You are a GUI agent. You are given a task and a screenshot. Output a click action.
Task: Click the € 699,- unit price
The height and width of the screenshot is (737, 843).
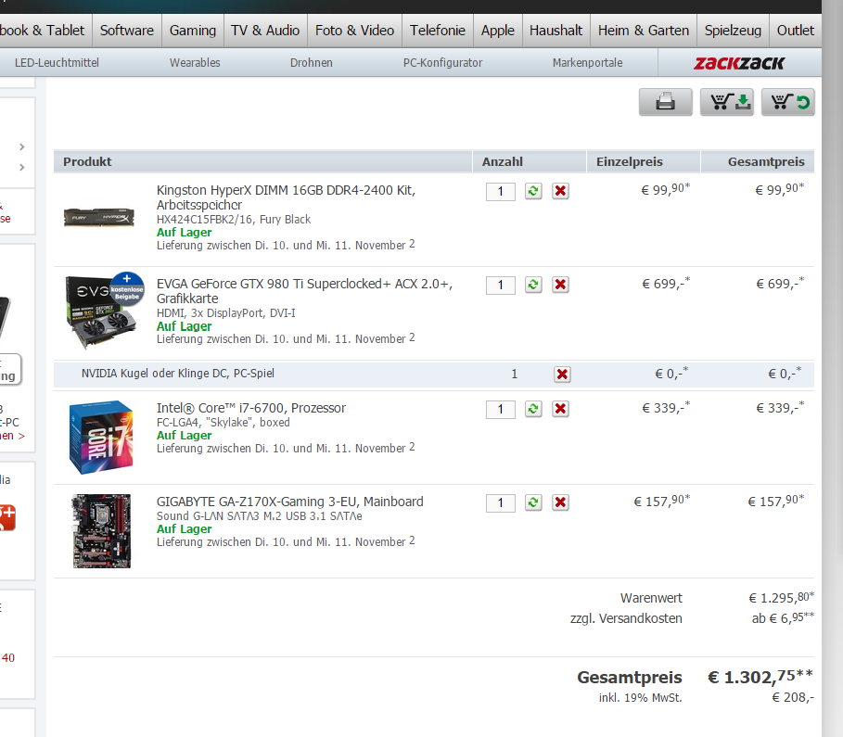[666, 283]
